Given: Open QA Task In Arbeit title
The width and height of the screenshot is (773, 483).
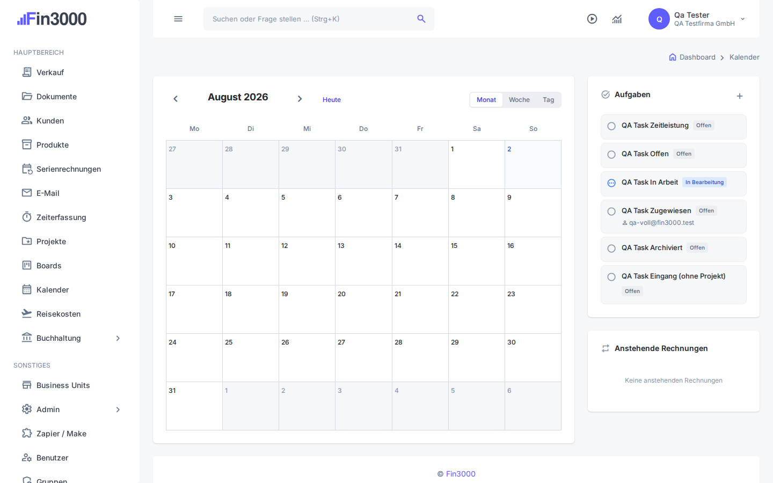Looking at the screenshot, I should pos(650,182).
